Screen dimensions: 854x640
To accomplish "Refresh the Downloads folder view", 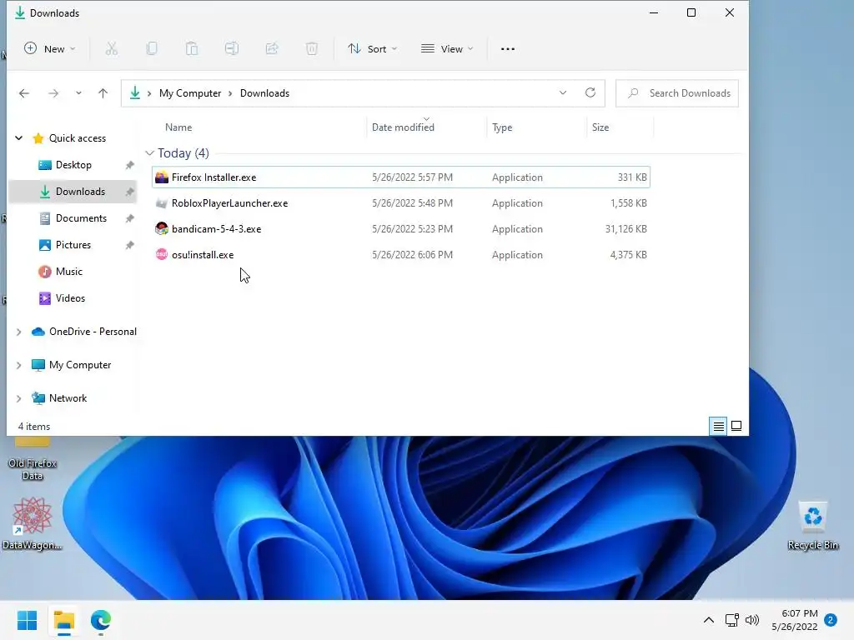I will point(590,92).
